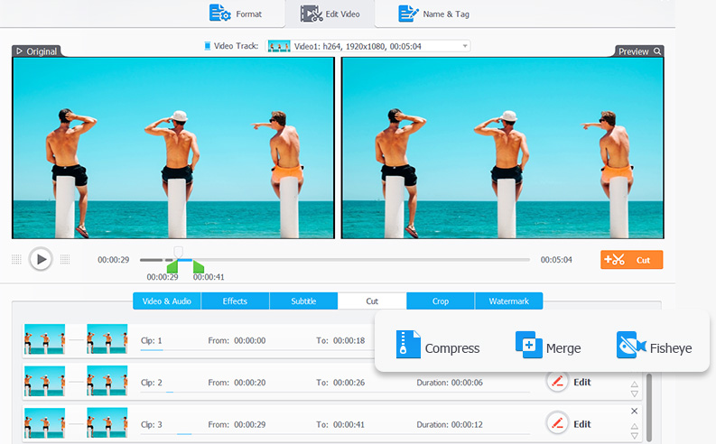Screen dimensions: 716x444
Task: Select the Fisheye effect icon
Action: [630, 346]
